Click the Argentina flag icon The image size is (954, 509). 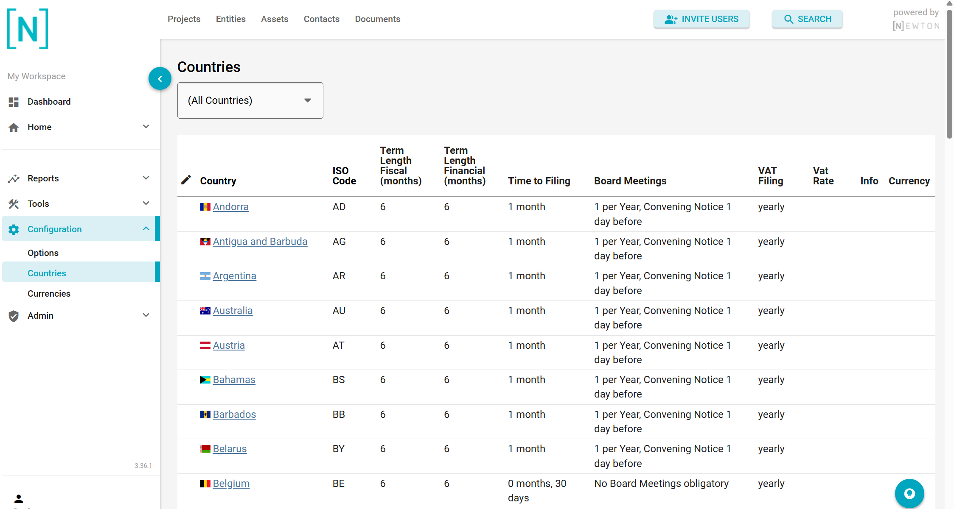[205, 276]
